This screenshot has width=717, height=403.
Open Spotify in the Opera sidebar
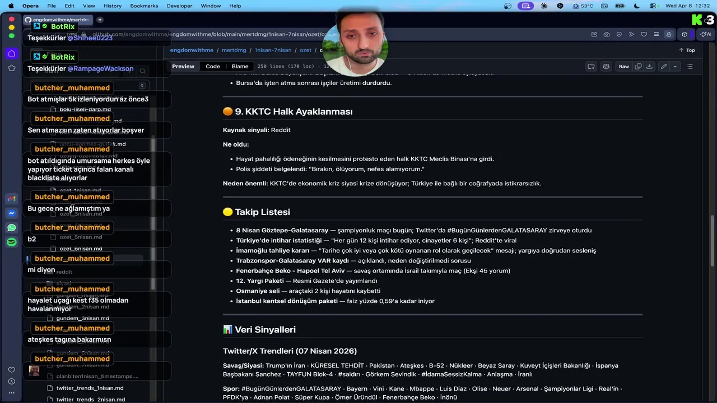(x=12, y=242)
